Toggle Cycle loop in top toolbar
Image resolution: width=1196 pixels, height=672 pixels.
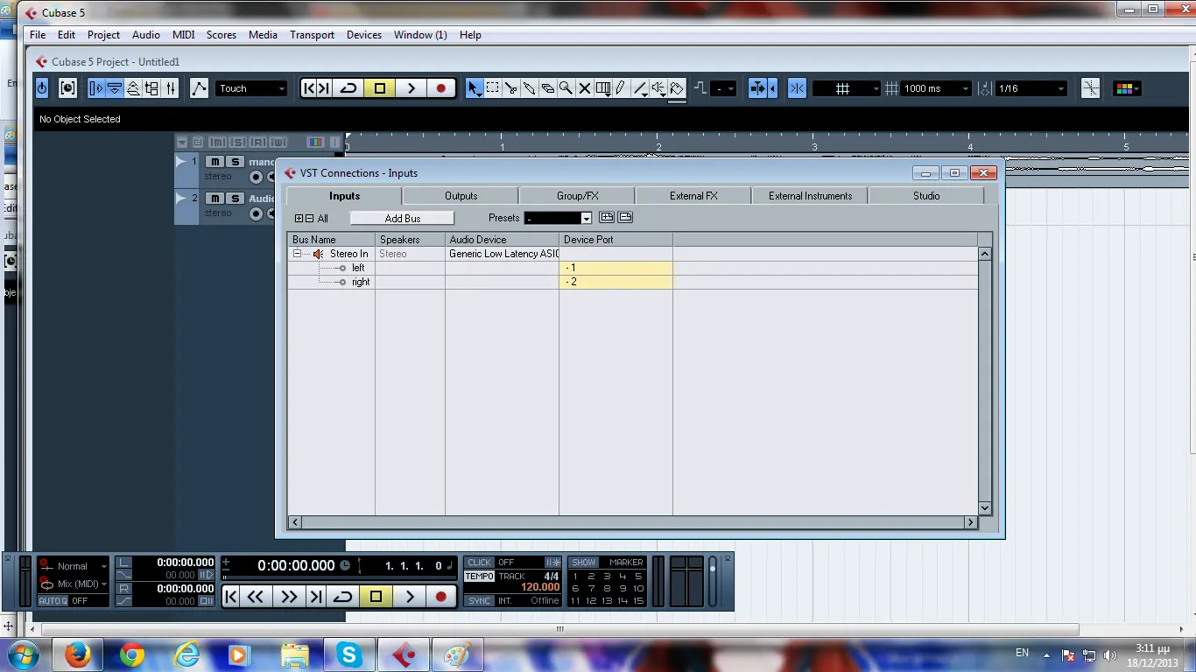click(x=348, y=88)
